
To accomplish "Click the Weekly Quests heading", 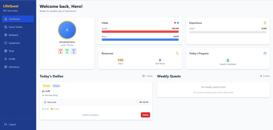I will coord(169,76).
